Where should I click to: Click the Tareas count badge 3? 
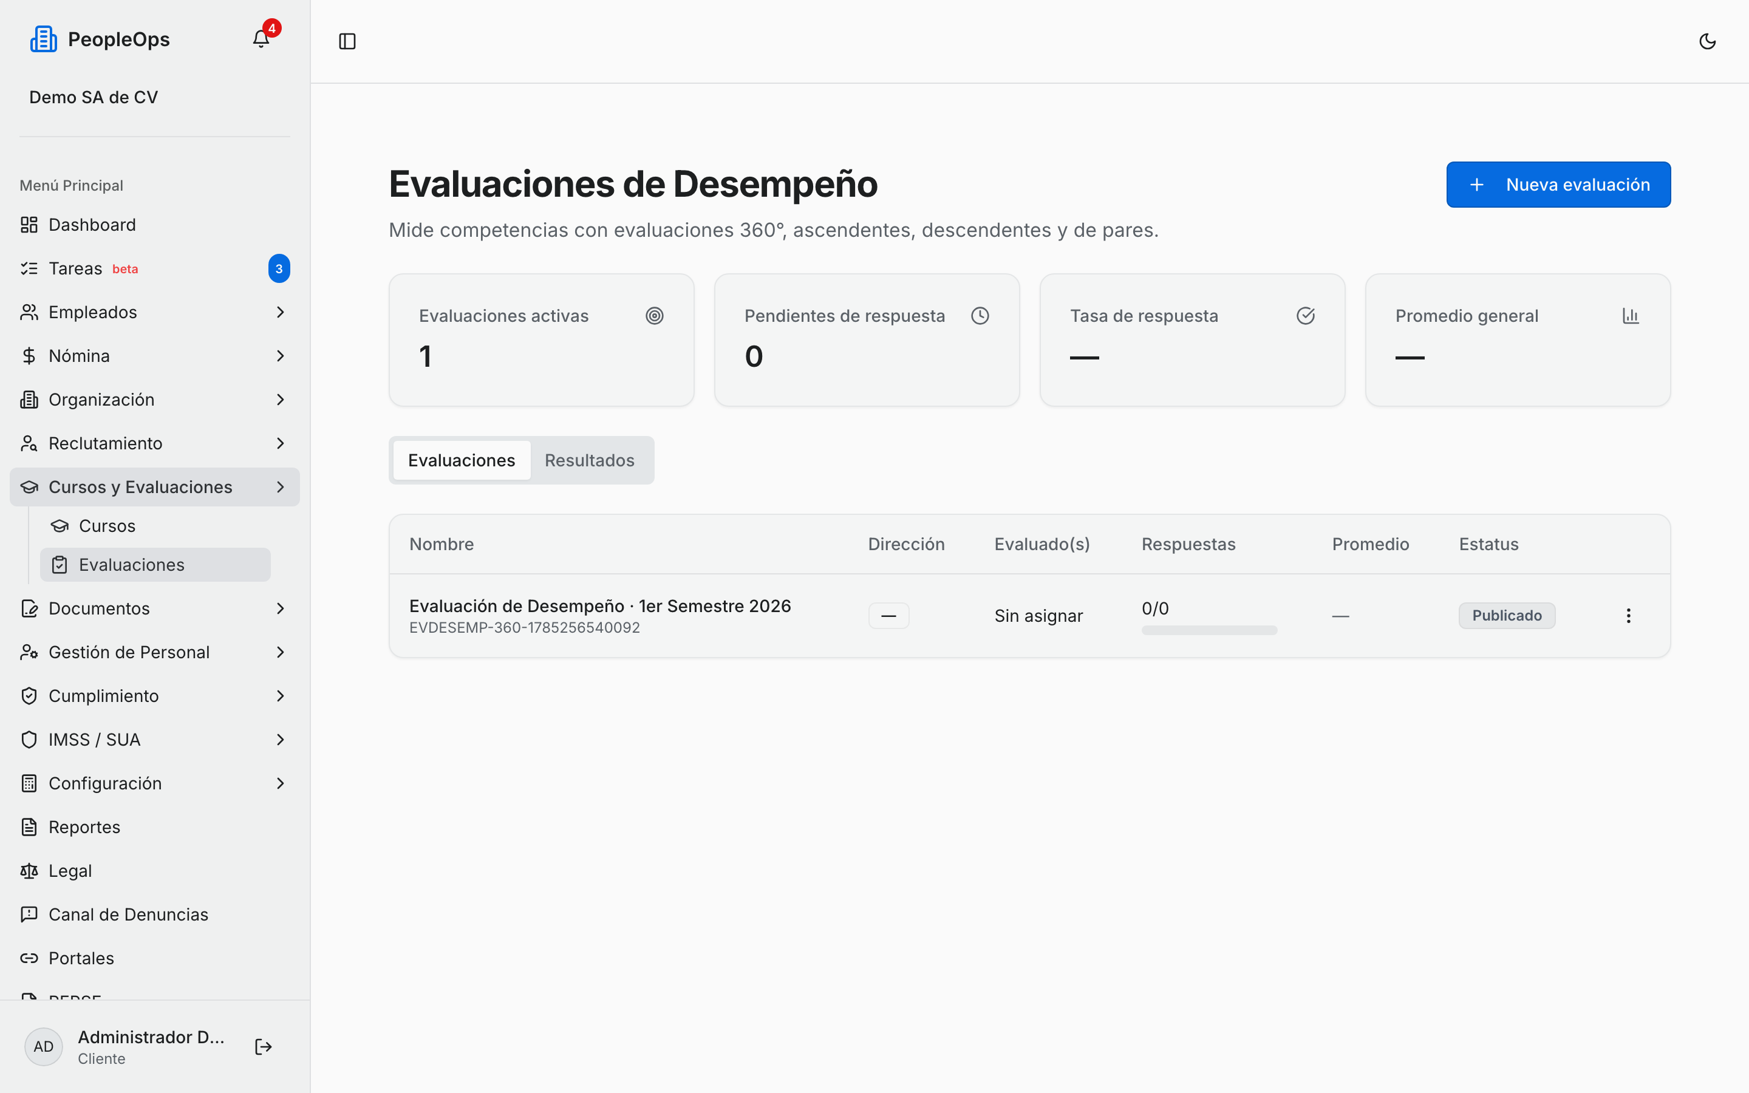279,269
